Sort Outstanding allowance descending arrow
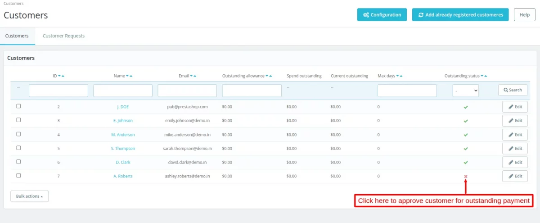 (x=267, y=76)
